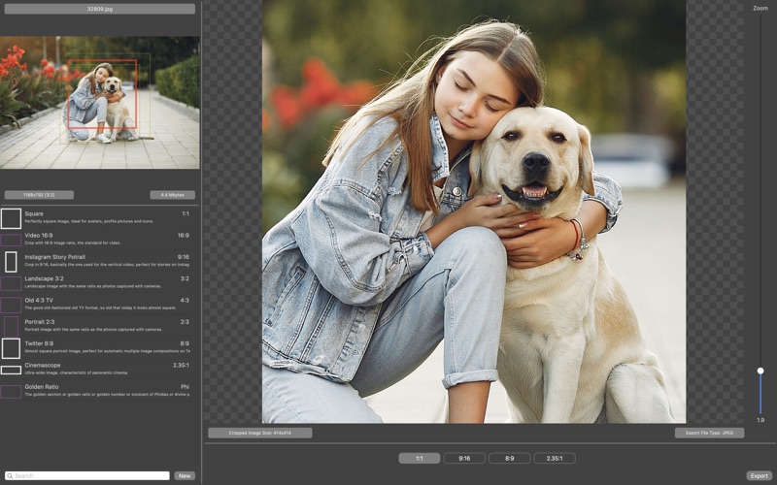Select the Instagram Story Portrait ratio icon
777x485 pixels.
11,262
